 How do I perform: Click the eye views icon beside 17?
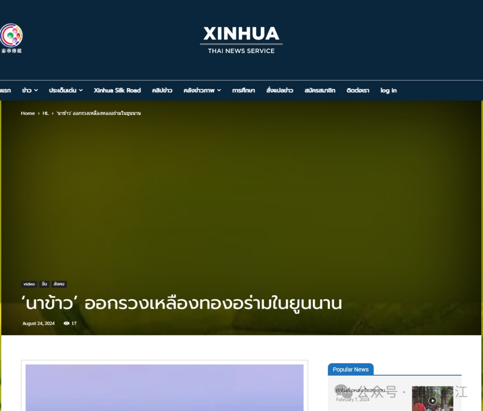[66, 323]
